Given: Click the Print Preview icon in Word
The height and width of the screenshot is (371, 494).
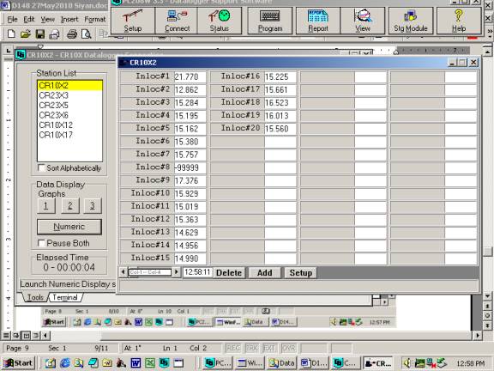Looking at the screenshot, I should pyautogui.click(x=86, y=33).
